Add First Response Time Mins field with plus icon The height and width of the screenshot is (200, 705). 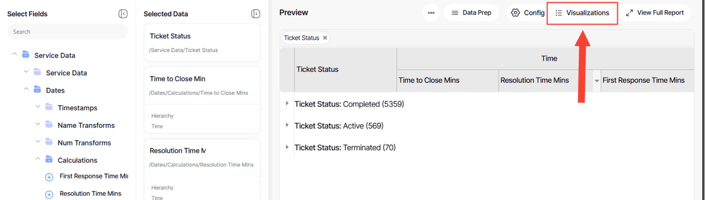[x=49, y=177]
